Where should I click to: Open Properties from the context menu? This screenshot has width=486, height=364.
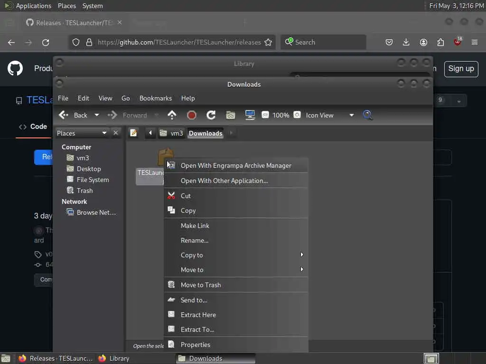236,345
